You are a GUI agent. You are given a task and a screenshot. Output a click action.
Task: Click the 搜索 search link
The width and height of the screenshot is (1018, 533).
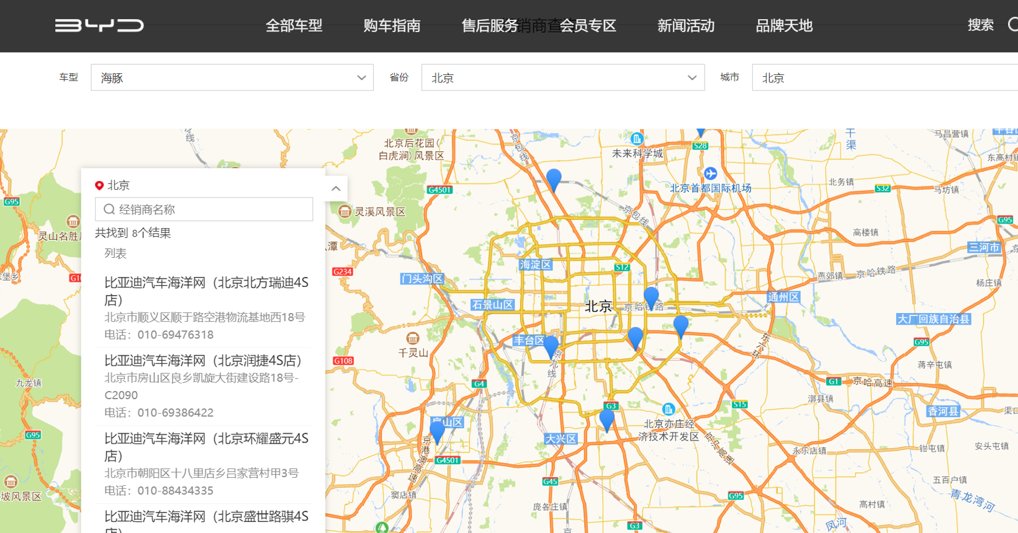tap(981, 25)
